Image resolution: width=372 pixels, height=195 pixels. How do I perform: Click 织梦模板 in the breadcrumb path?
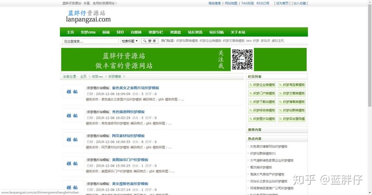click(115, 77)
